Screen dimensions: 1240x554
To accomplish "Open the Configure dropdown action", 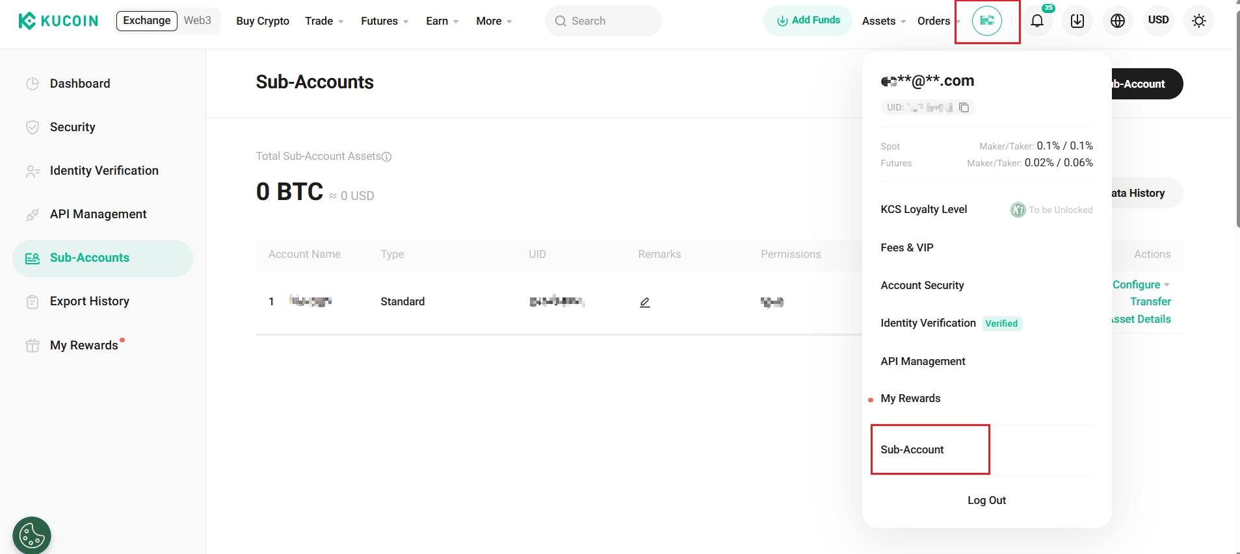I will coord(1141,284).
